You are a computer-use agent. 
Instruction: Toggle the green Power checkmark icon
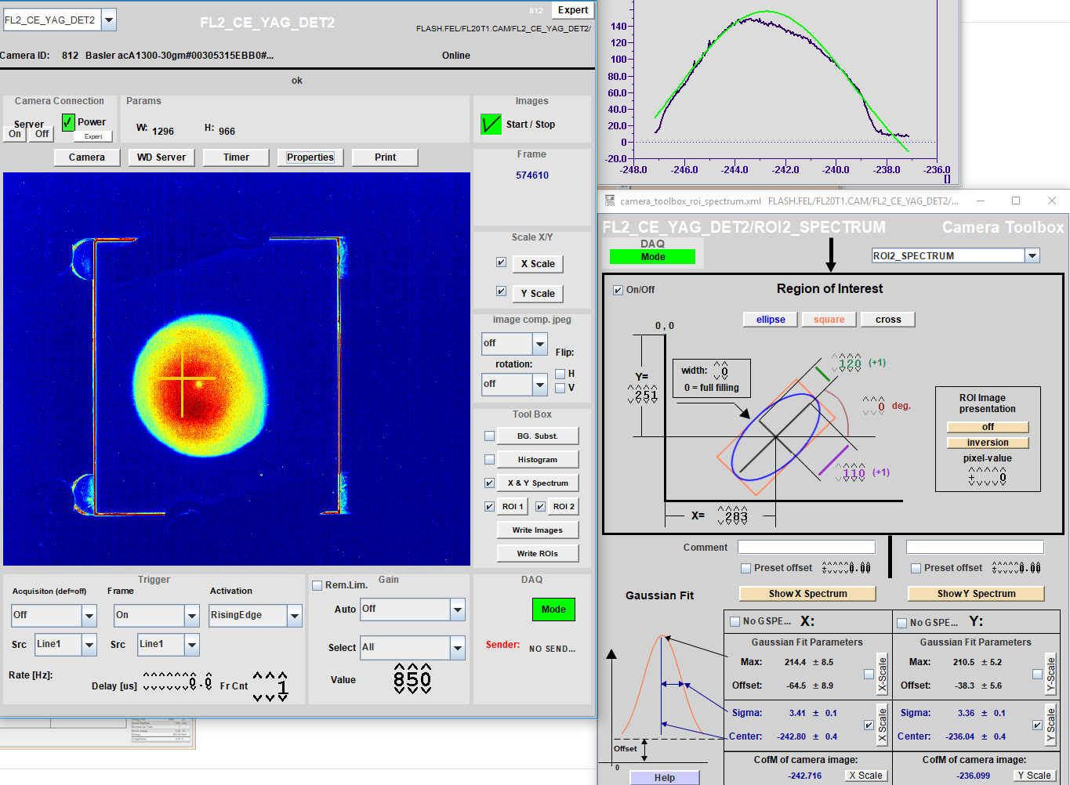click(68, 121)
